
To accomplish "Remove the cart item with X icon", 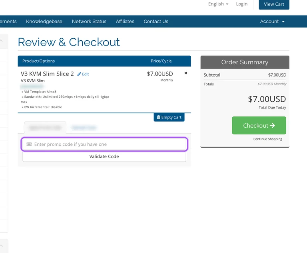I will pos(186,73).
